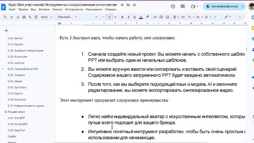
Task: Insert an image from toolbar
Action: pos(167,17)
